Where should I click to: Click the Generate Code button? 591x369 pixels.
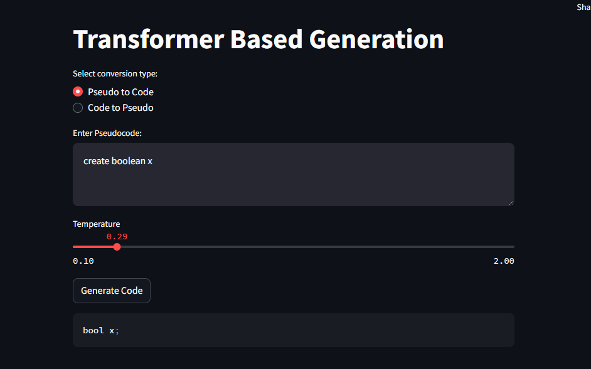(x=111, y=290)
